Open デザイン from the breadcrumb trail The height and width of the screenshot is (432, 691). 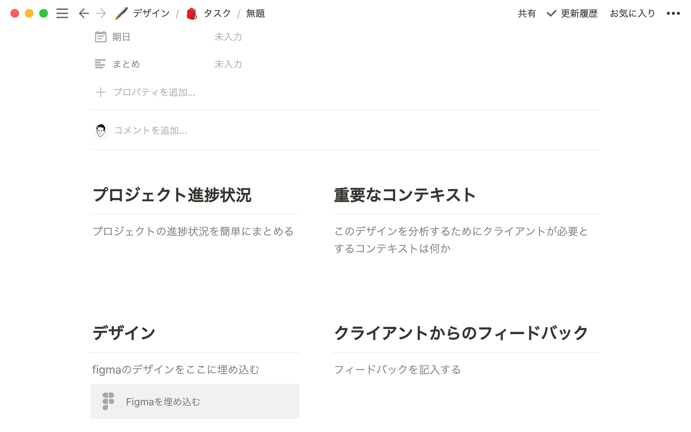pyautogui.click(x=150, y=13)
